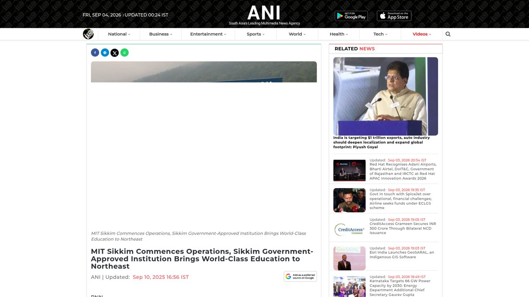Click UPDATED 00:24 IST header text

point(146,15)
